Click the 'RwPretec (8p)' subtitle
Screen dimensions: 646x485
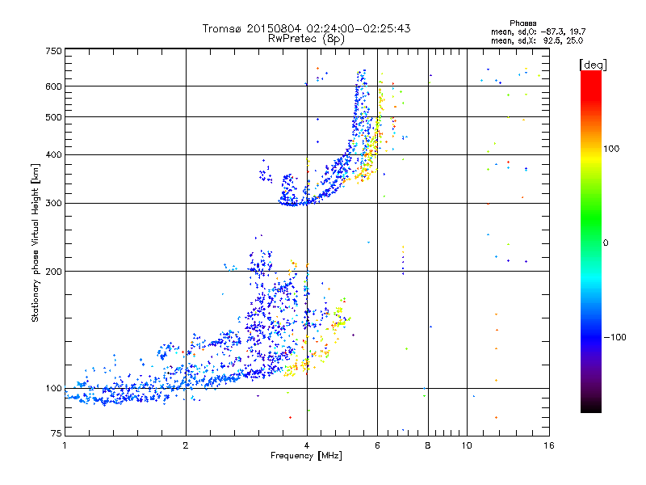(306, 39)
